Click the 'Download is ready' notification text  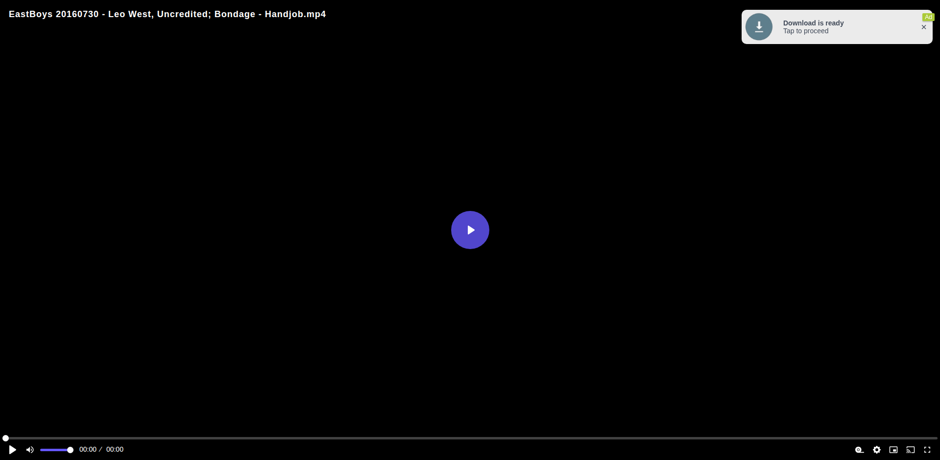(x=813, y=23)
